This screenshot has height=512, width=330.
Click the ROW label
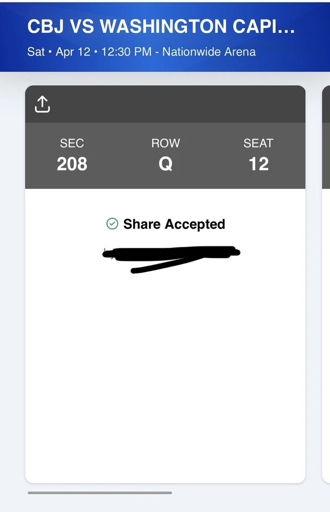click(166, 143)
